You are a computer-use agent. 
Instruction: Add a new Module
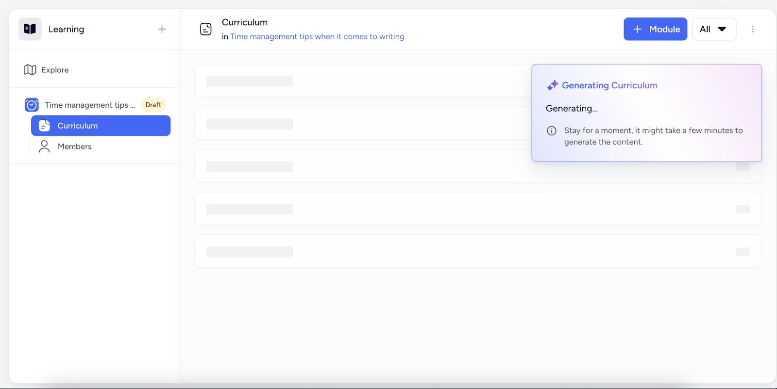click(x=655, y=29)
